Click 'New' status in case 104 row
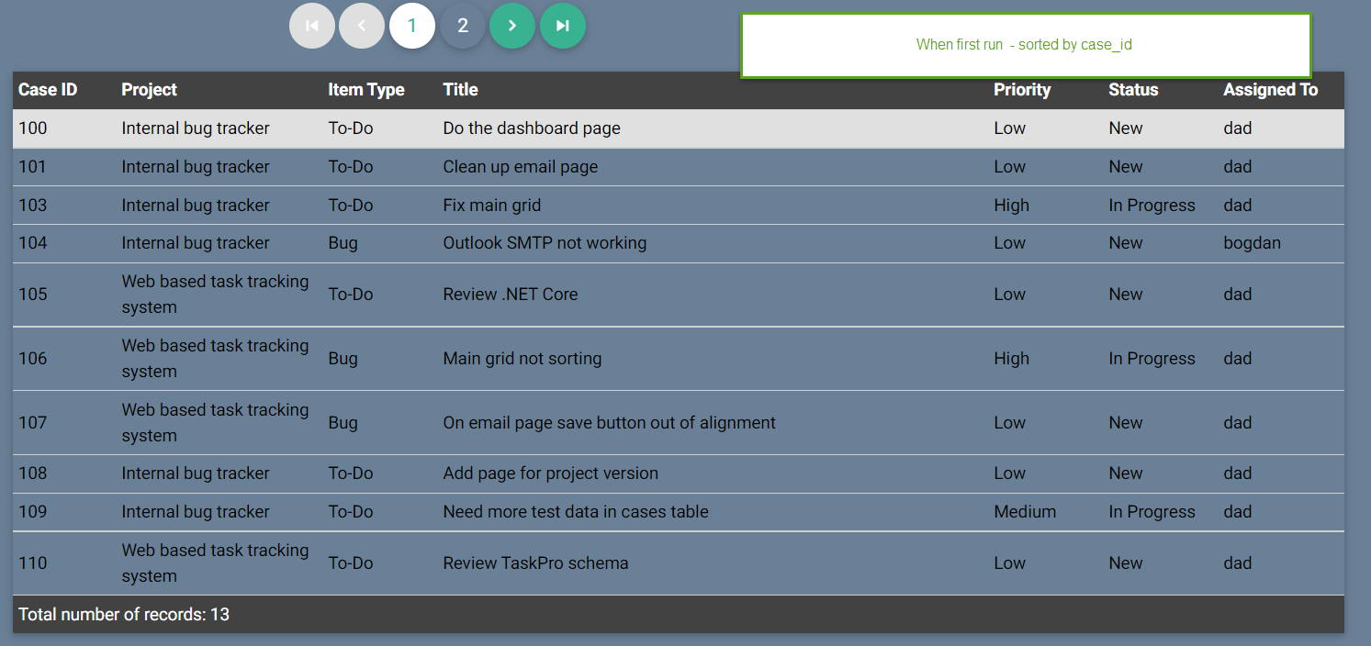1371x646 pixels. (1126, 243)
